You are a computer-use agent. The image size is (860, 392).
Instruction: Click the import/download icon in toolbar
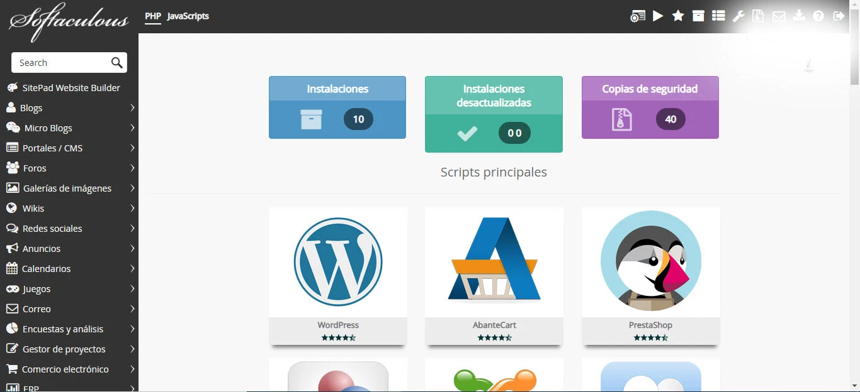(x=799, y=16)
